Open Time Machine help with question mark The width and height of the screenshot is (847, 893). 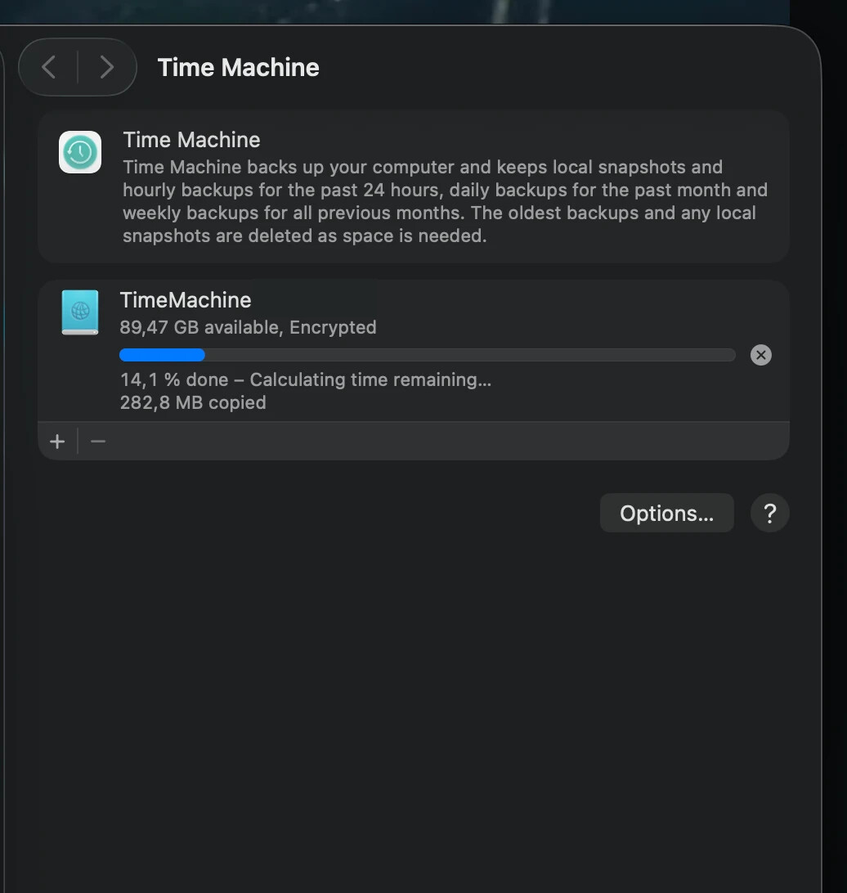769,514
